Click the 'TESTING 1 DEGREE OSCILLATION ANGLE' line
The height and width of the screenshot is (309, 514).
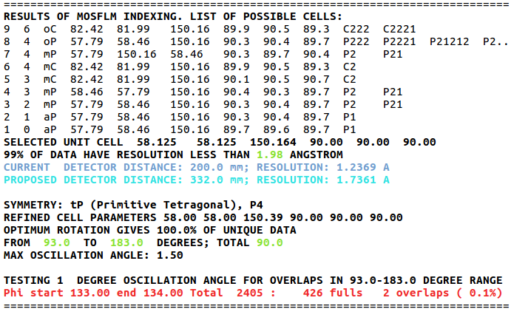(253, 280)
